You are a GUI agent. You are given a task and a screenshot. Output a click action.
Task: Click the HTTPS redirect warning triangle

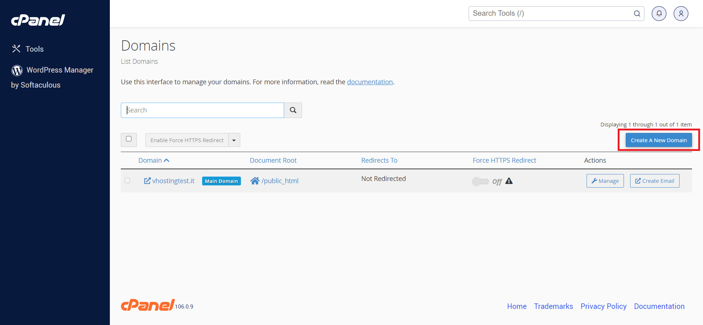coord(509,181)
